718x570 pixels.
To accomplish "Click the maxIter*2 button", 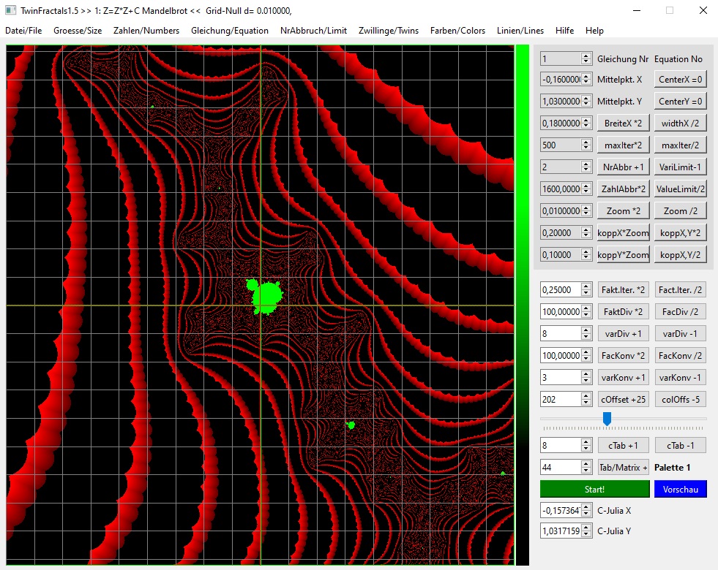I will 623,145.
